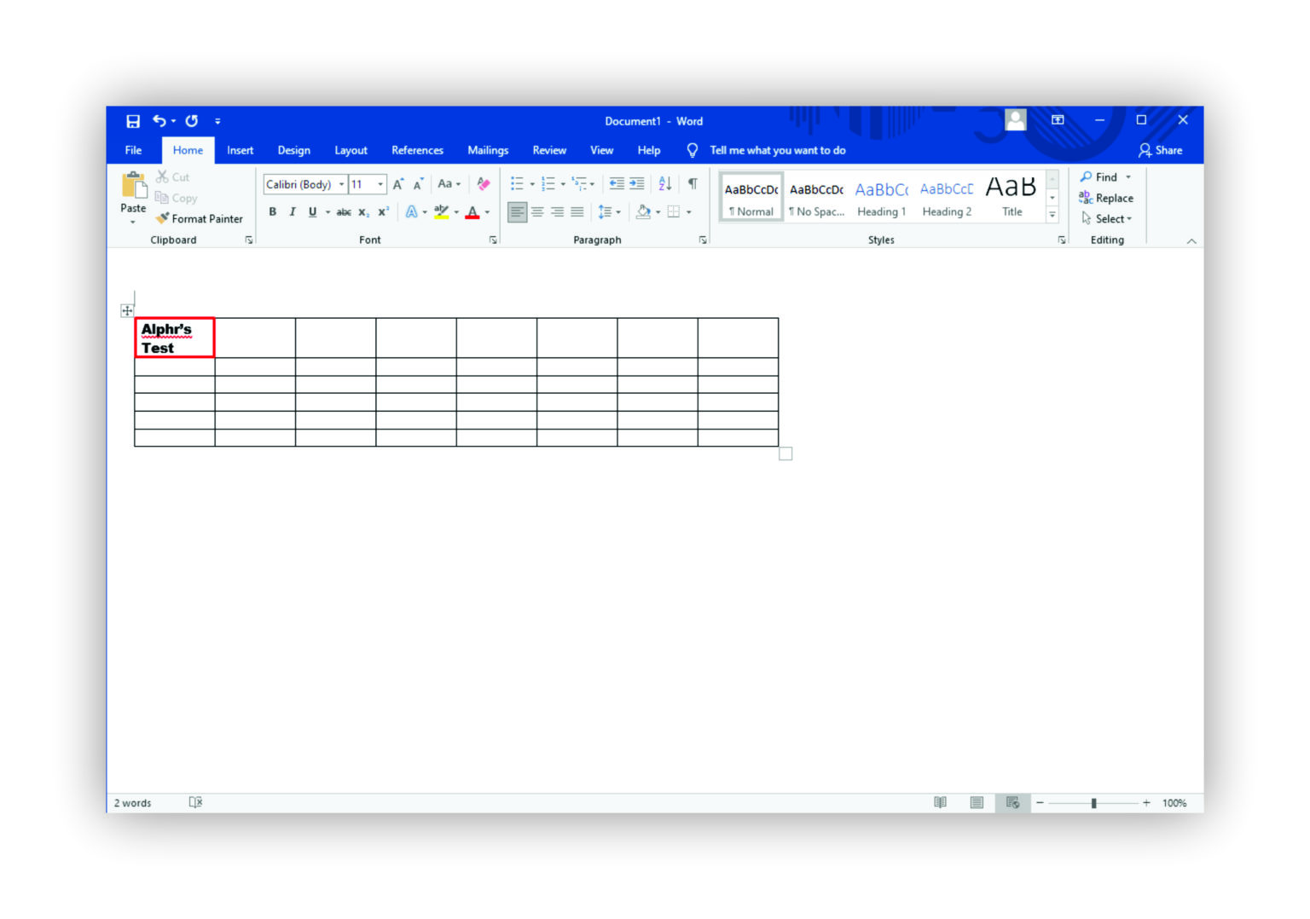This screenshot has height=919, width=1310.
Task: Center align the paragraph
Action: [x=537, y=211]
